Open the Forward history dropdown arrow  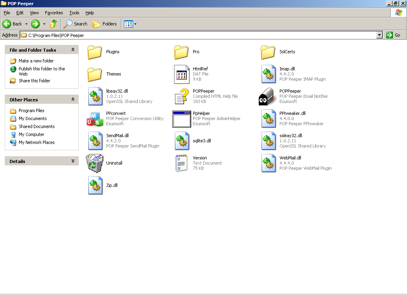pos(44,24)
